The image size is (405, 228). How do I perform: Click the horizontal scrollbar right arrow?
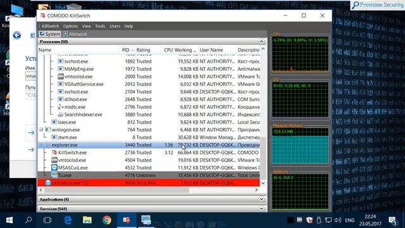pyautogui.click(x=256, y=190)
